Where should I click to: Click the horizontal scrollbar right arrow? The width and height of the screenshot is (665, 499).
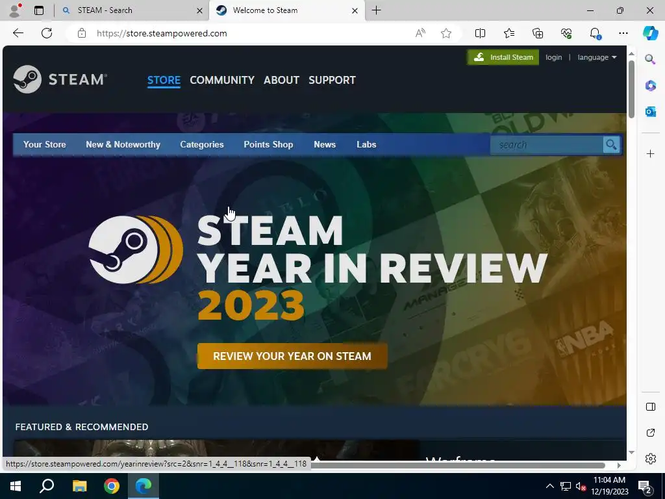pos(619,465)
